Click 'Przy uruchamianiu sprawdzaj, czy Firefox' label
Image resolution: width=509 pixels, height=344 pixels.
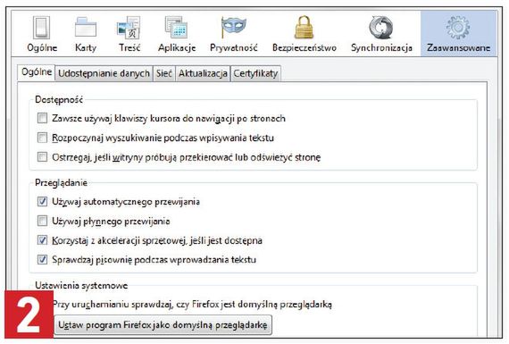(x=193, y=305)
